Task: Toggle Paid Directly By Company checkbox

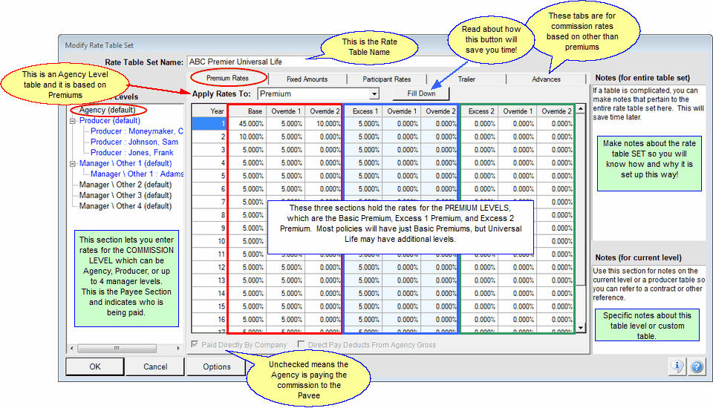Action: (x=195, y=344)
